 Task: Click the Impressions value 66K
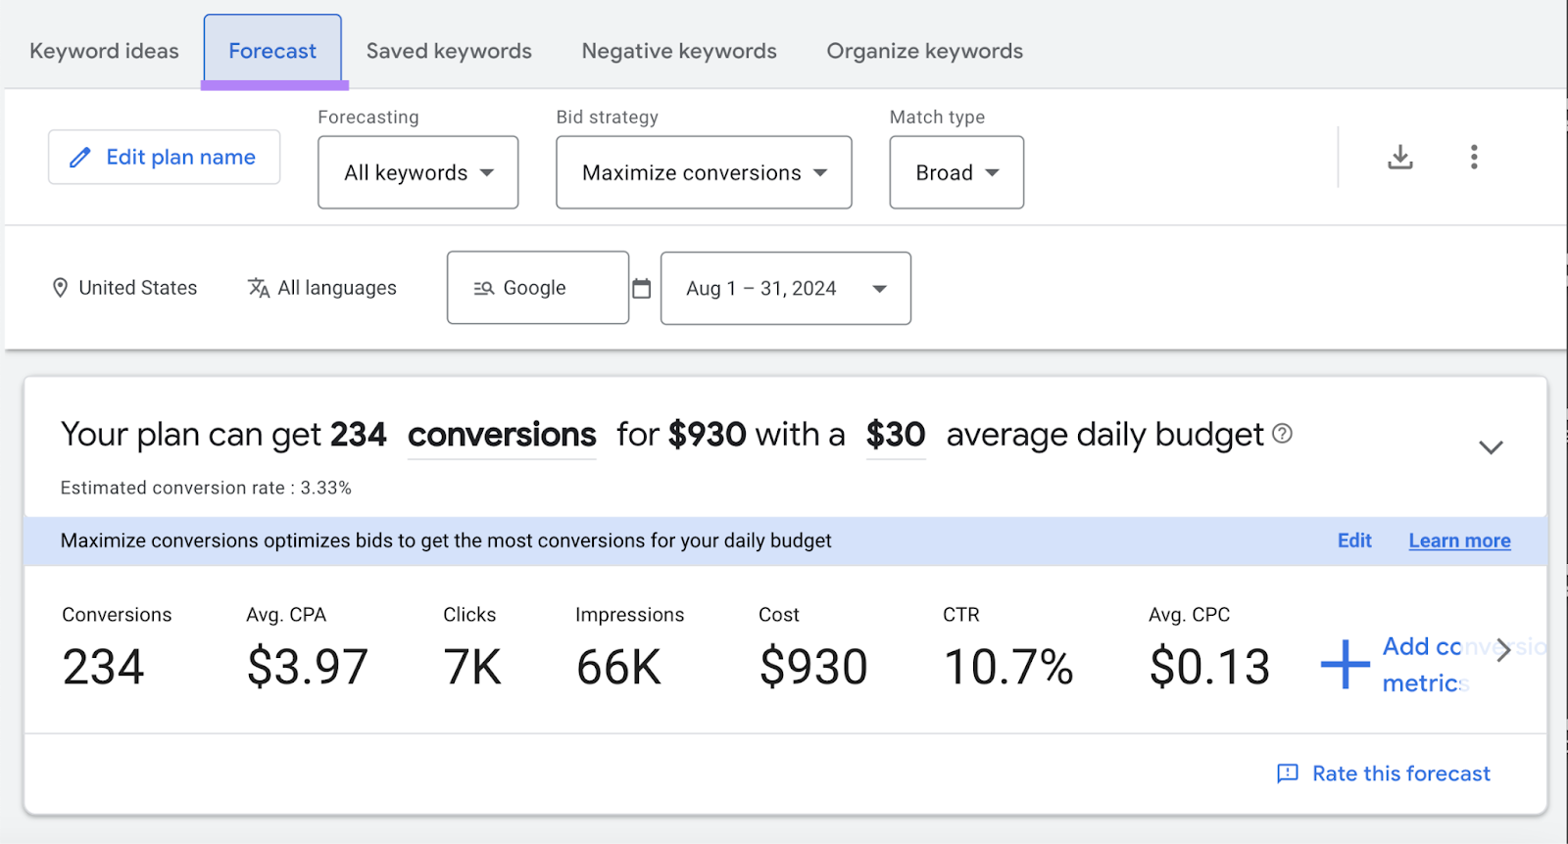click(x=618, y=667)
